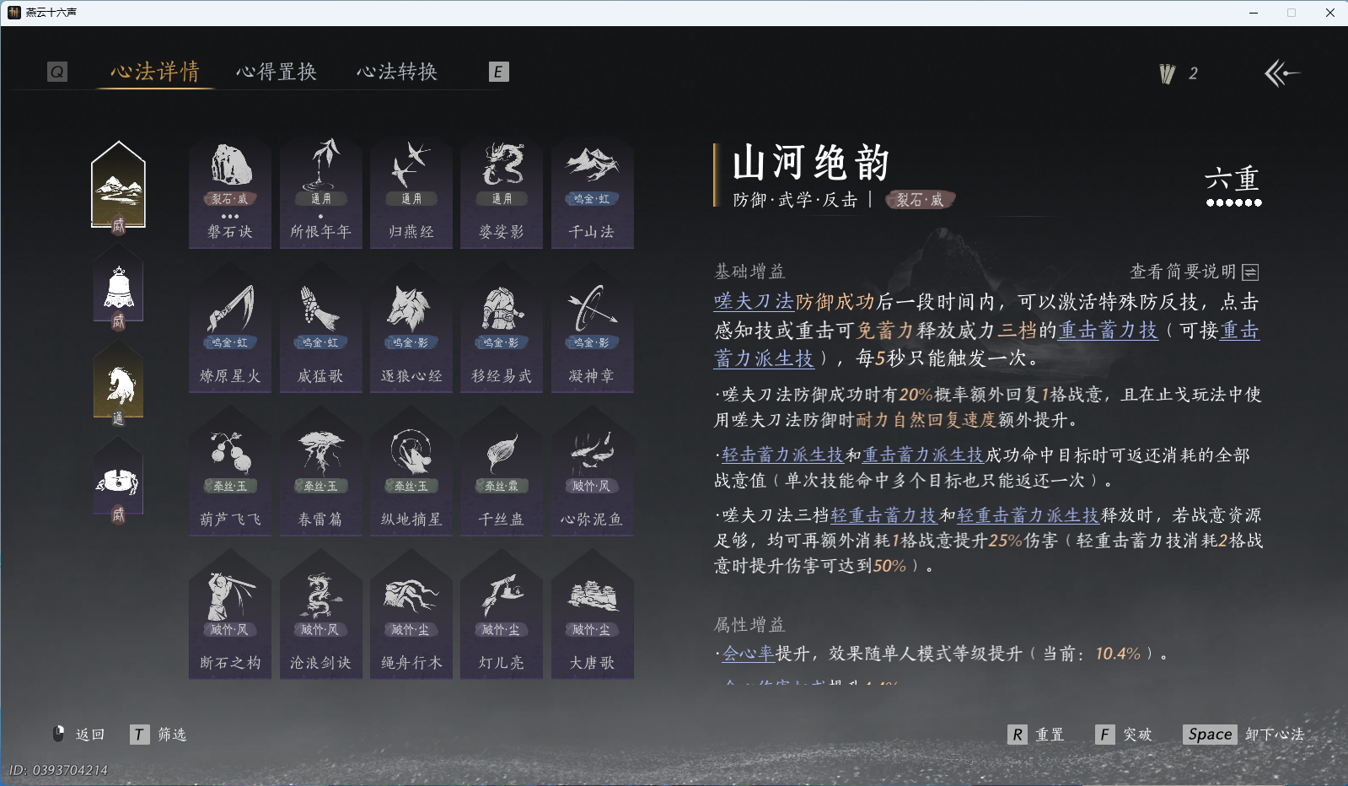Open the 会心率 attribute link
Viewport: 1348px width, 786px height.
749,654
